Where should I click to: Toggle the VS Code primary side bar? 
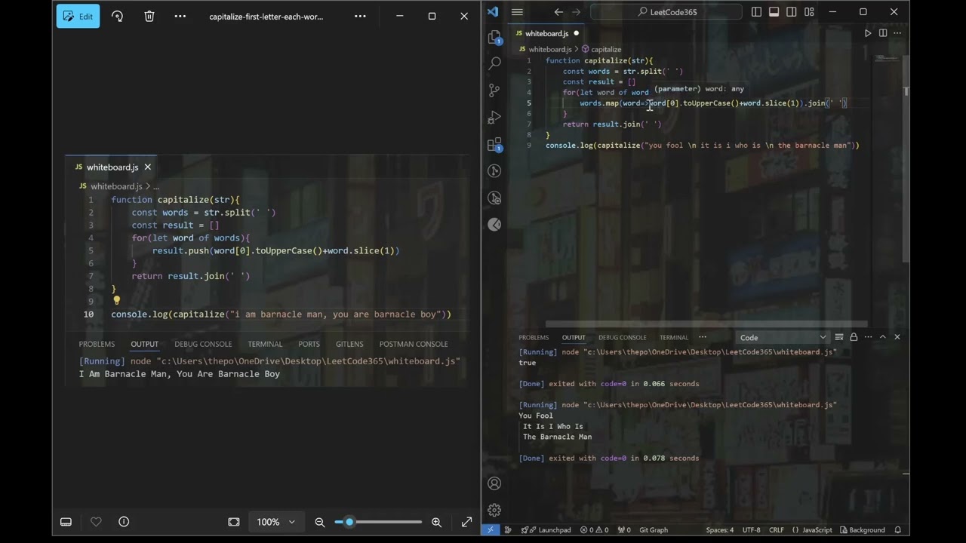[x=756, y=12]
